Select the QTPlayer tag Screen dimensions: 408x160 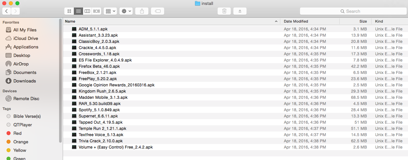click(23, 125)
